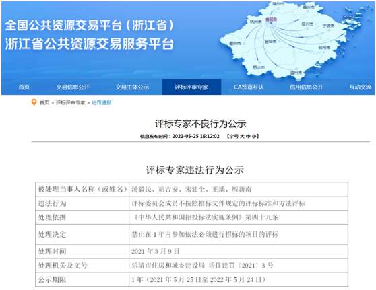Viewport: 376px width, 290px height.
Task: Click the cell 禁止在1年内参加依法必须进行招标的项目的评标
Action: point(239,234)
